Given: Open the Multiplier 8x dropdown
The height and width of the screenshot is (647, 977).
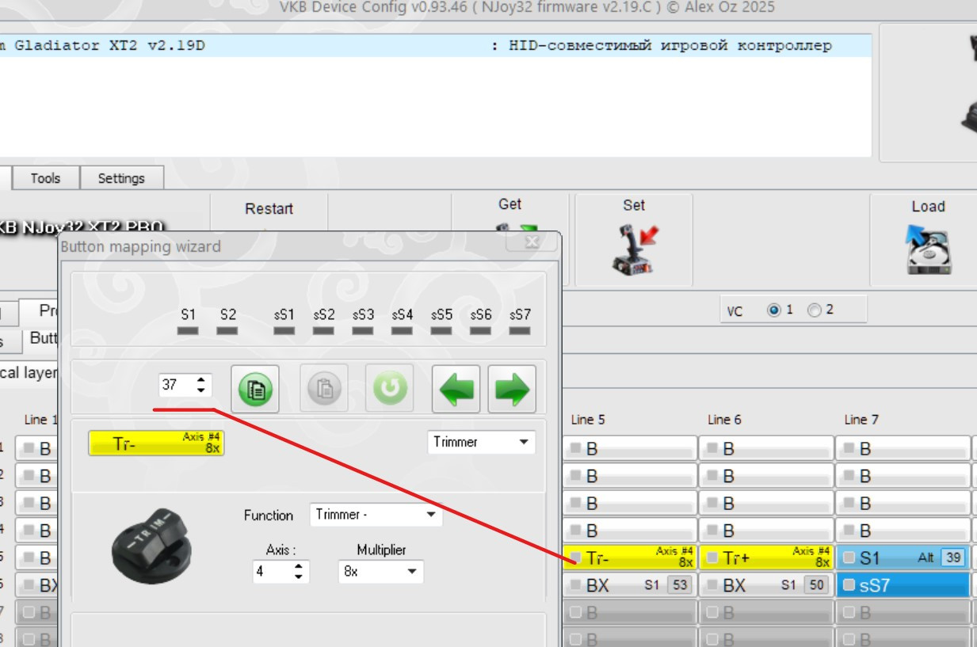Looking at the screenshot, I should (x=380, y=571).
